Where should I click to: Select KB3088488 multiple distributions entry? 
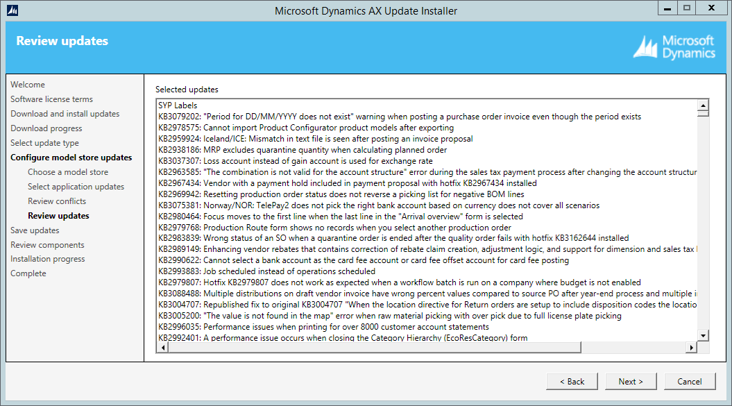coord(427,294)
